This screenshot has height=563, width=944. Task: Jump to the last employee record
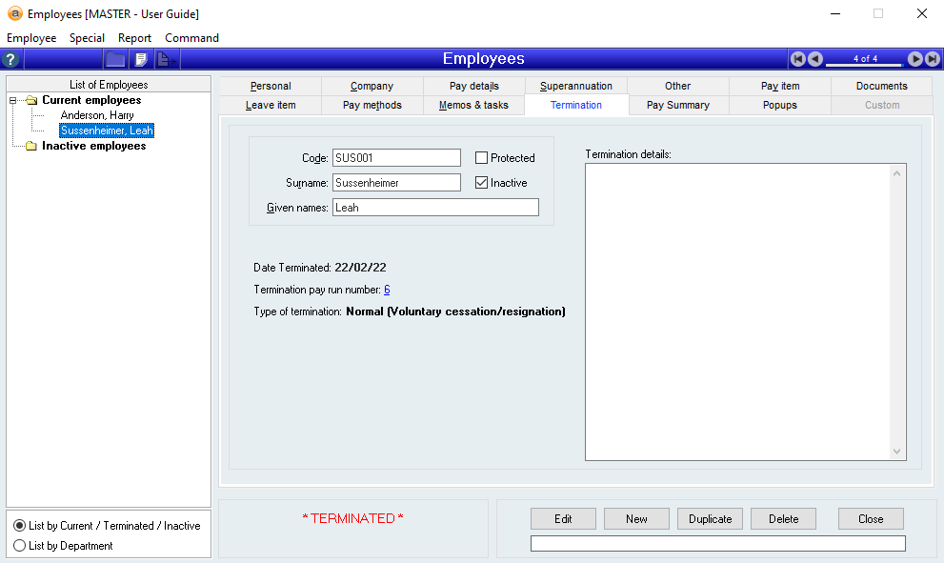point(932,59)
